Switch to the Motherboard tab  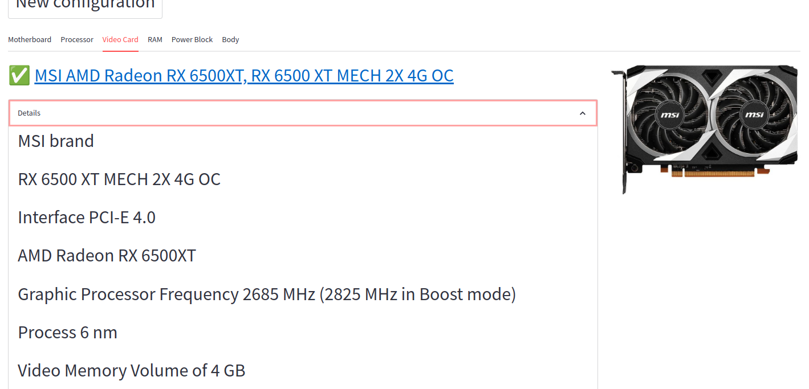pyautogui.click(x=30, y=40)
